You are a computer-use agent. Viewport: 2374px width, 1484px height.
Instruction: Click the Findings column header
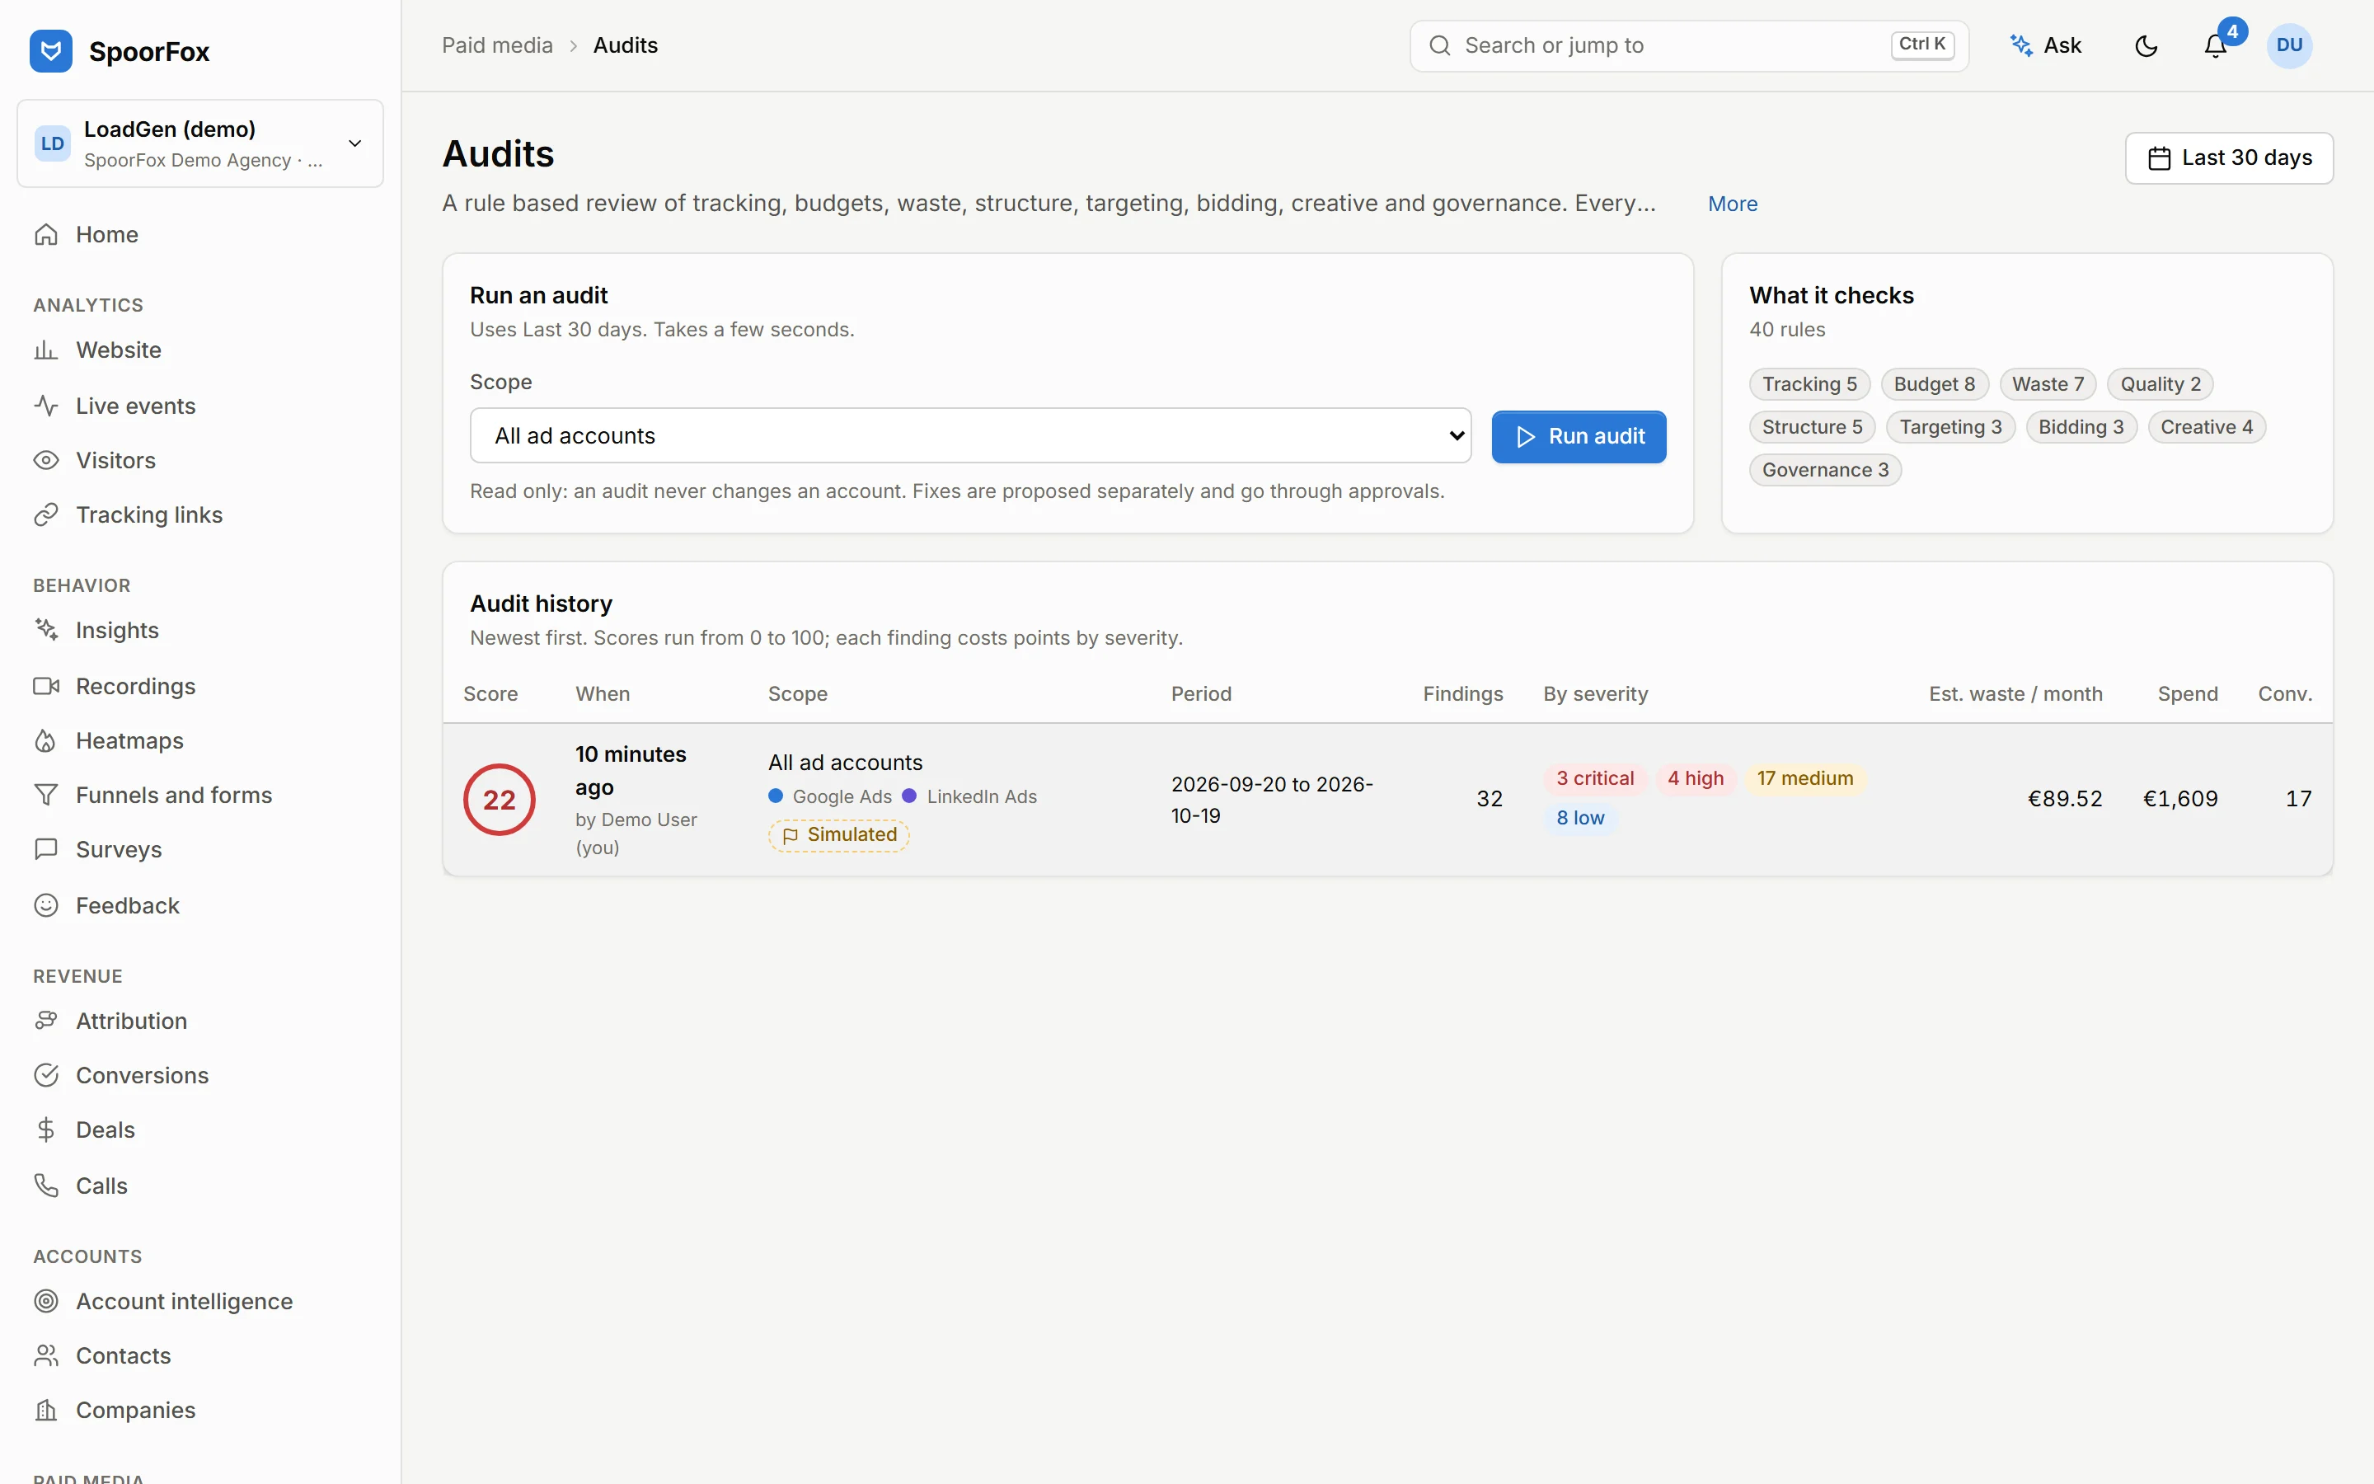[1462, 694]
